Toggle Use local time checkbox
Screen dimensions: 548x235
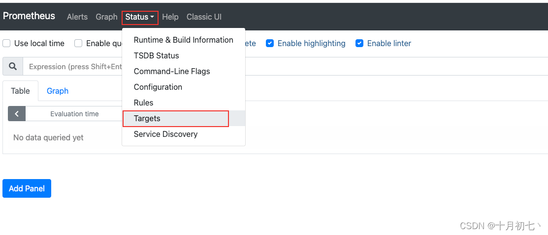(6, 44)
